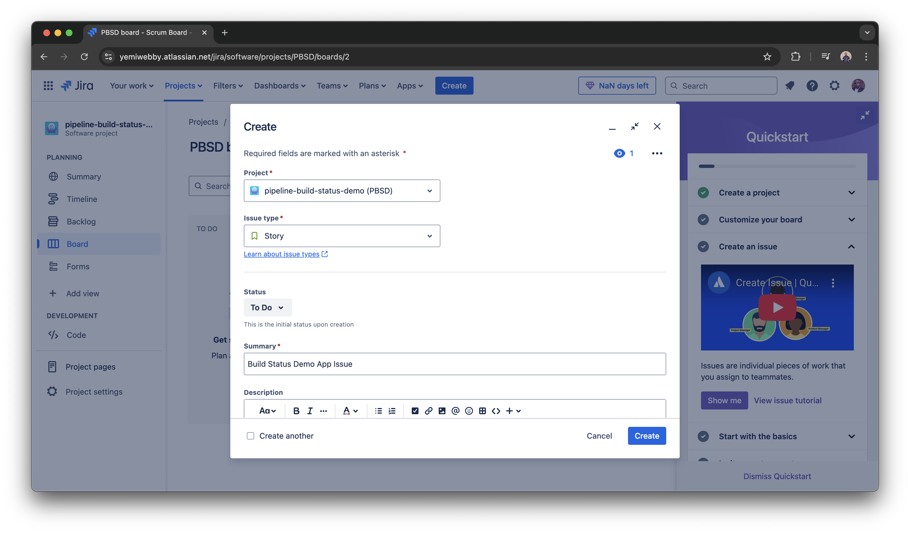The width and height of the screenshot is (910, 533).
Task: Open the text color picker in description toolbar
Action: (350, 411)
